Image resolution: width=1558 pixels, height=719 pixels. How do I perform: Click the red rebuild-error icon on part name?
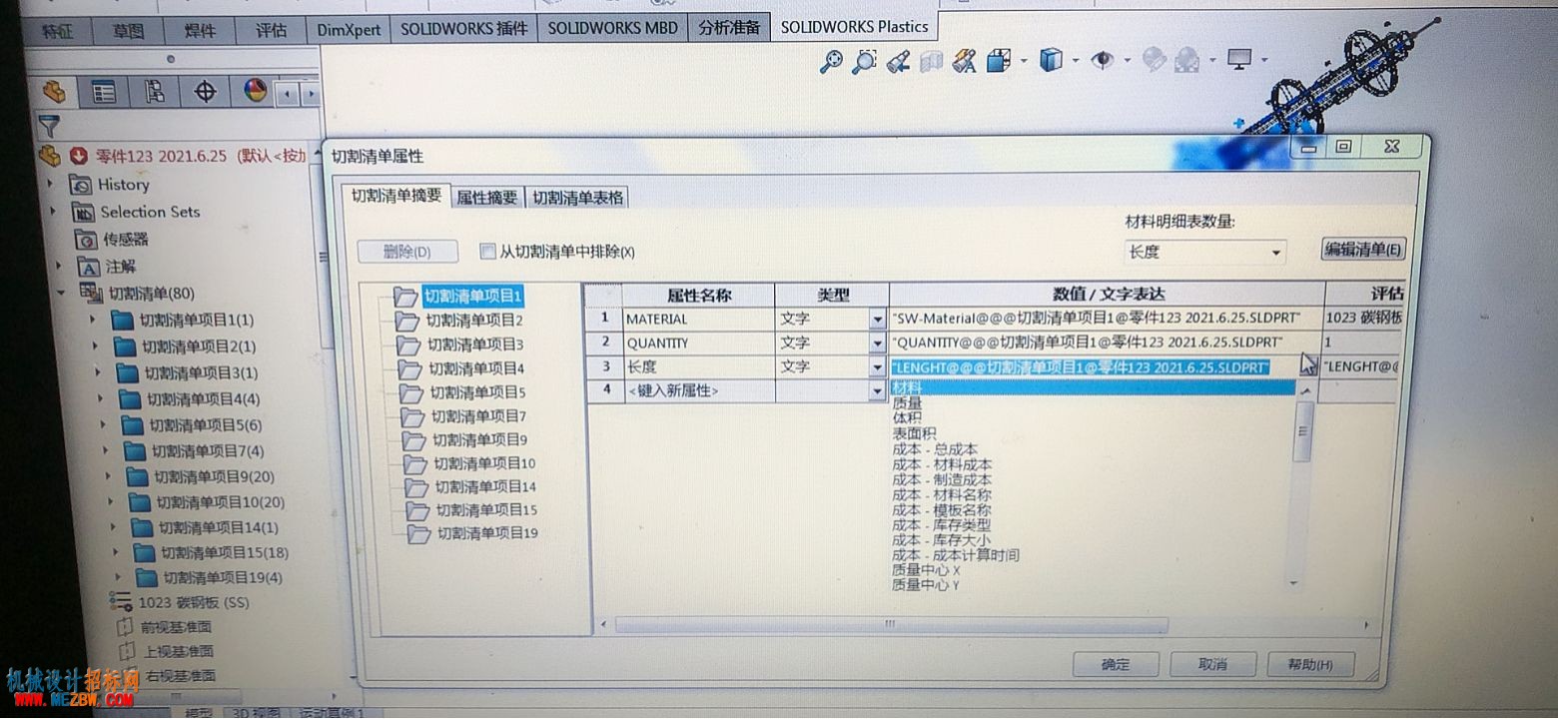(x=79, y=157)
